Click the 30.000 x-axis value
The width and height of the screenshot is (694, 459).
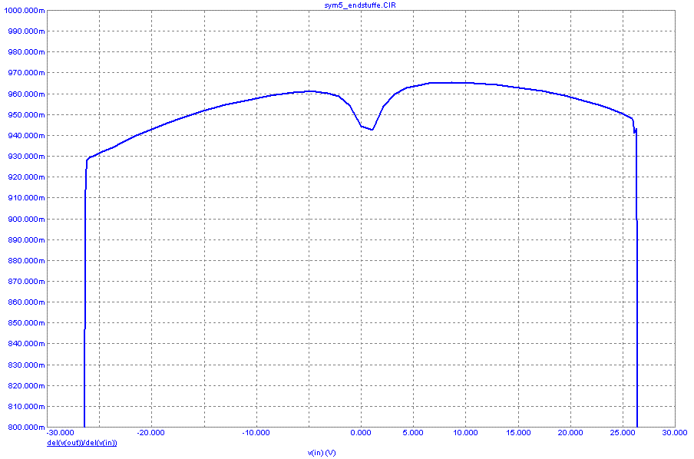pos(675,433)
